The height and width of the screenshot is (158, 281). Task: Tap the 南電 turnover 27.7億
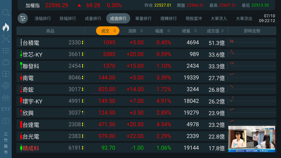(217, 78)
